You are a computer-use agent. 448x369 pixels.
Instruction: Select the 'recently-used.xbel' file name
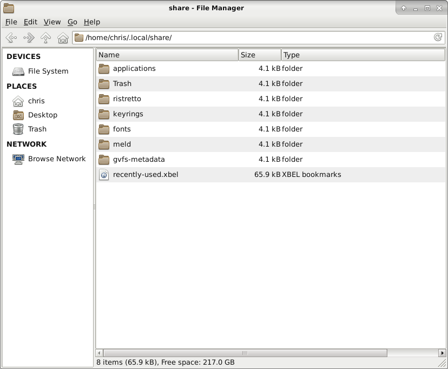point(146,175)
